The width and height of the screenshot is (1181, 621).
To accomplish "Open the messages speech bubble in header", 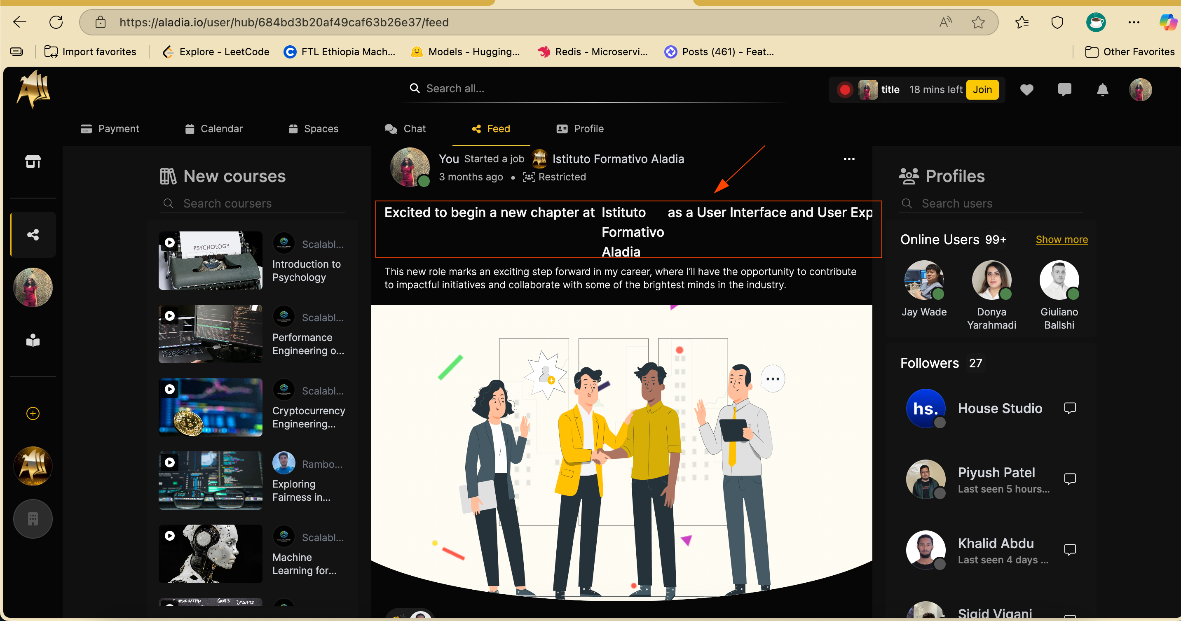I will [1064, 89].
